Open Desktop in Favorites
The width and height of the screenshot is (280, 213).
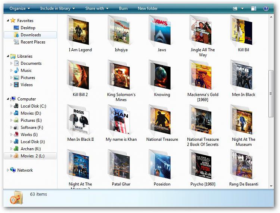pyautogui.click(x=28, y=28)
